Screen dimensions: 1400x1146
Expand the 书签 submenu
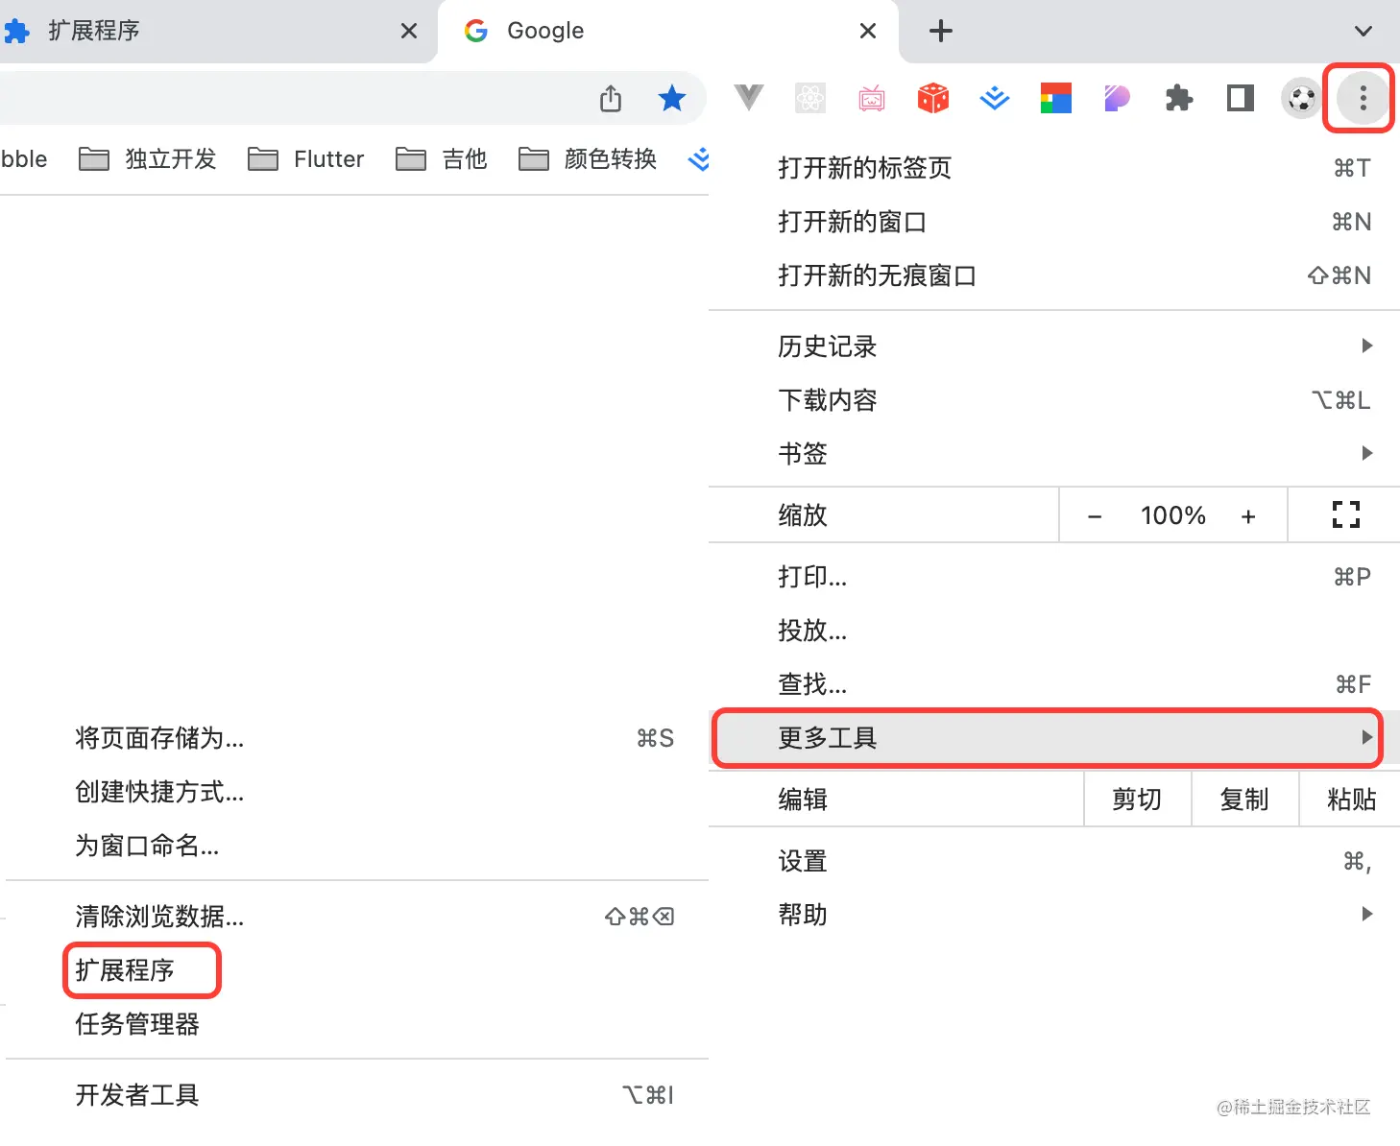(x=1054, y=454)
